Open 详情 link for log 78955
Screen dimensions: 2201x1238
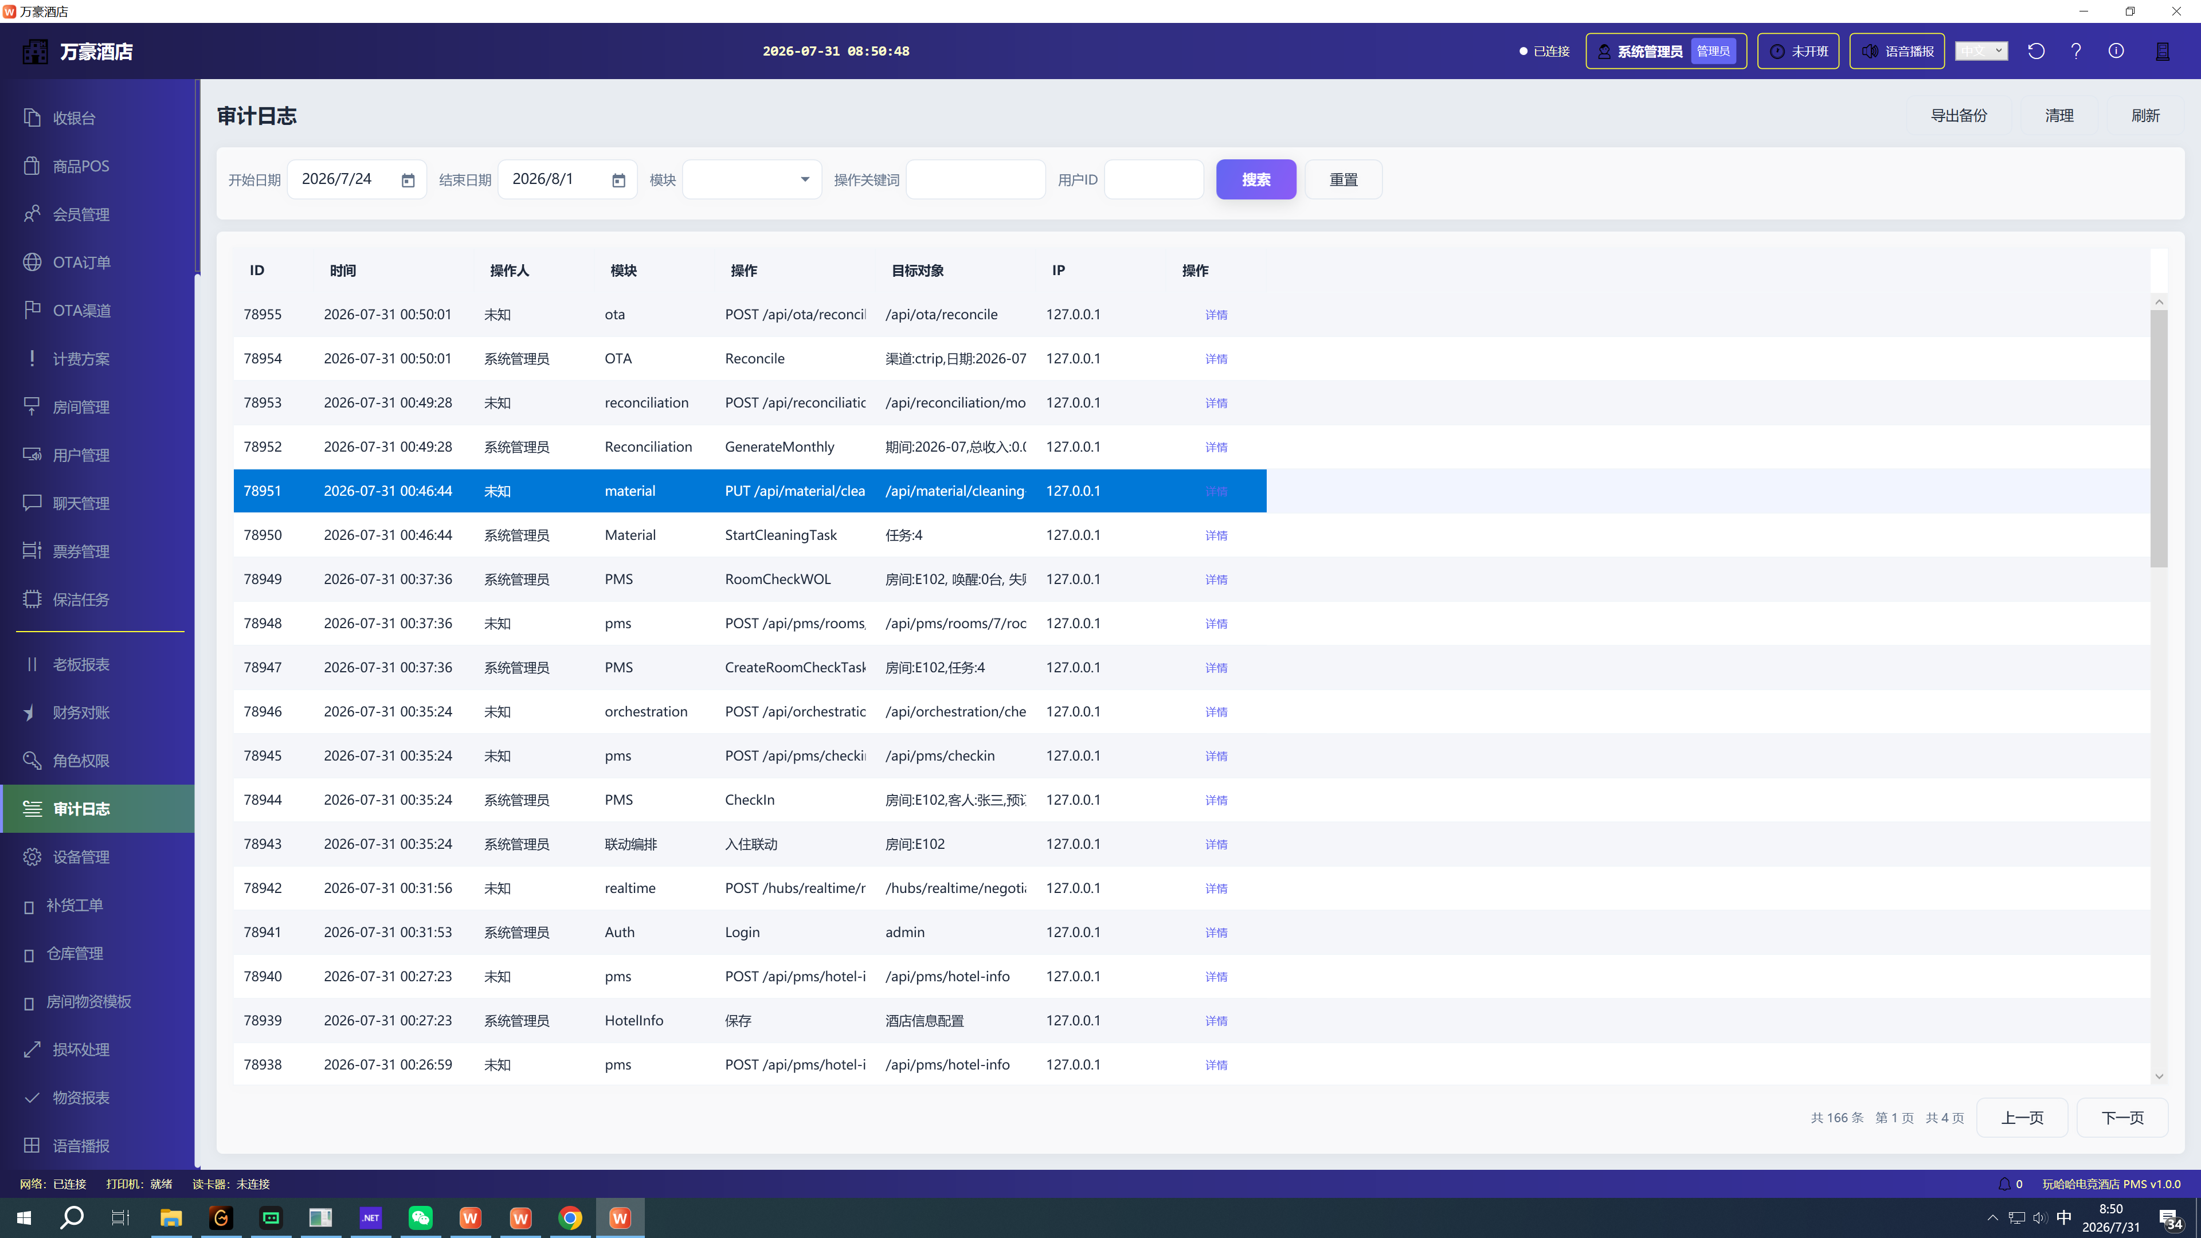[1216, 315]
